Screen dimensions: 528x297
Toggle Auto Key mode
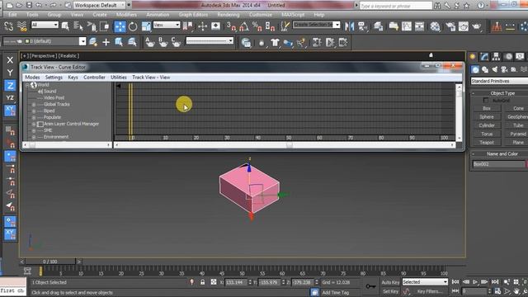(390, 282)
